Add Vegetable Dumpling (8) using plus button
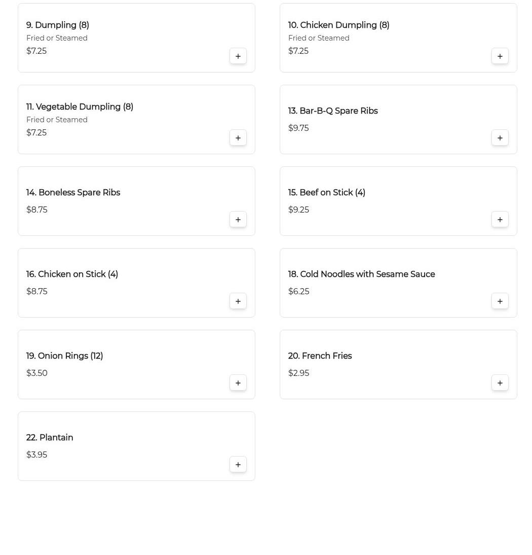532x555 pixels. [x=238, y=138]
